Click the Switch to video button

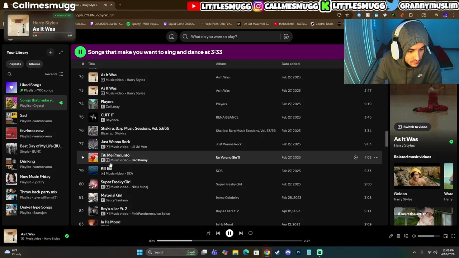pos(412,127)
